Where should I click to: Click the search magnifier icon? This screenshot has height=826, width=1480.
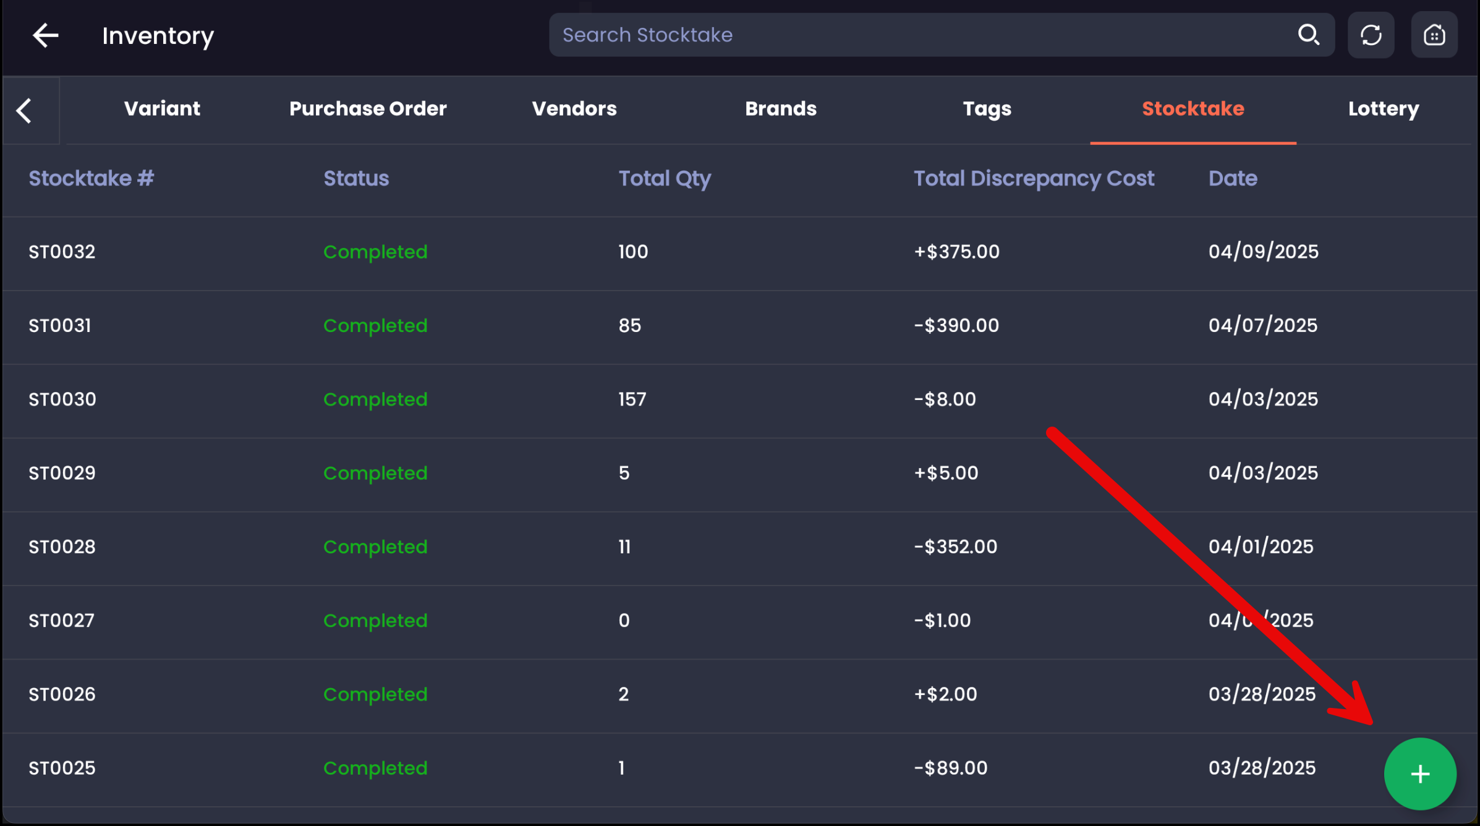(x=1308, y=35)
